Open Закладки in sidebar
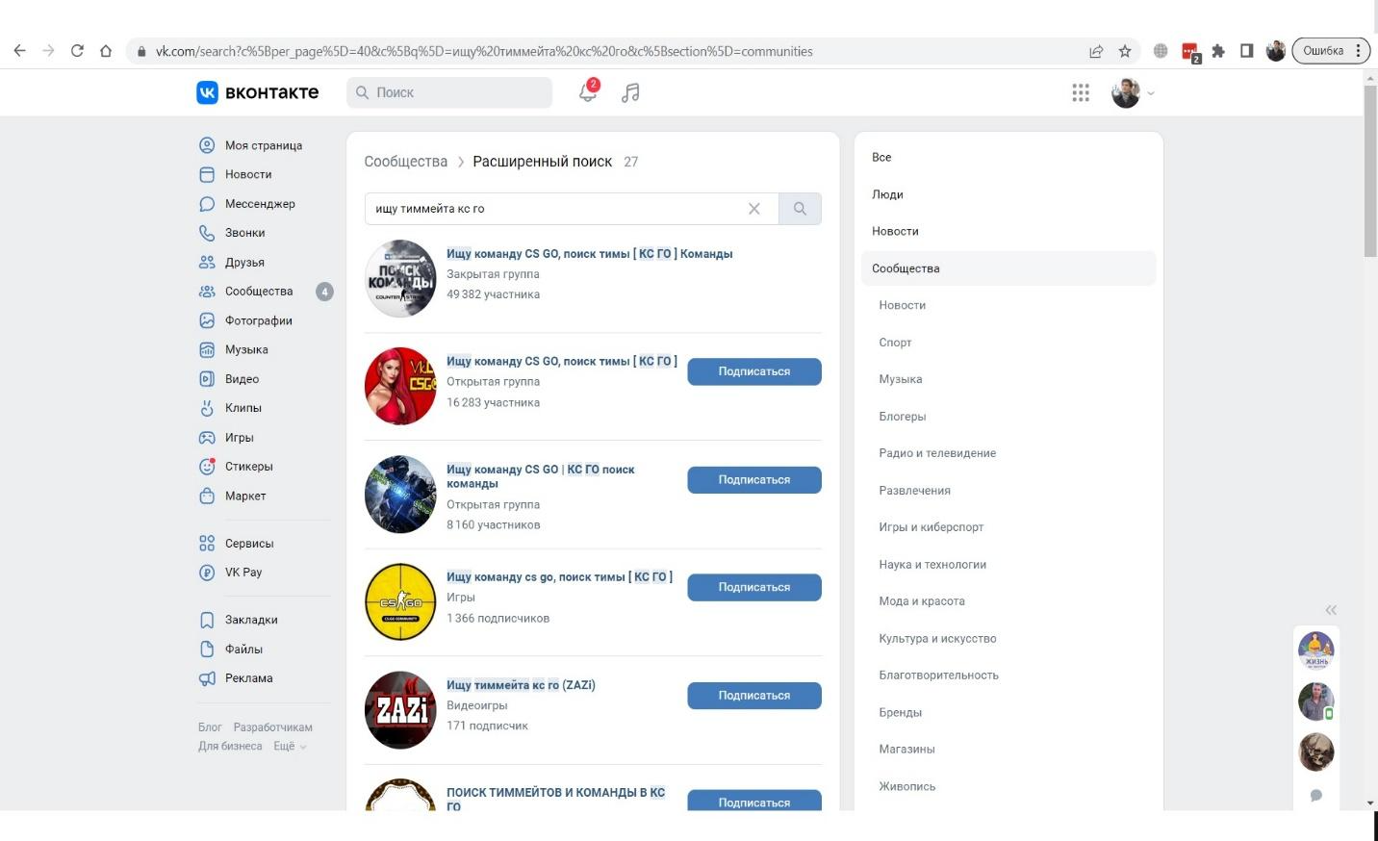The image size is (1378, 841). 251,620
